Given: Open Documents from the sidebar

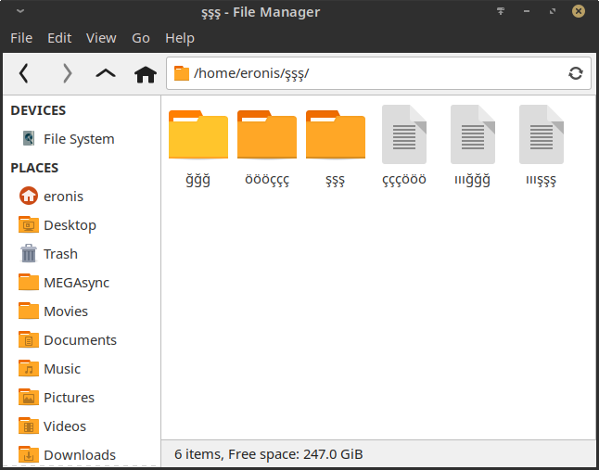Looking at the screenshot, I should [x=82, y=339].
